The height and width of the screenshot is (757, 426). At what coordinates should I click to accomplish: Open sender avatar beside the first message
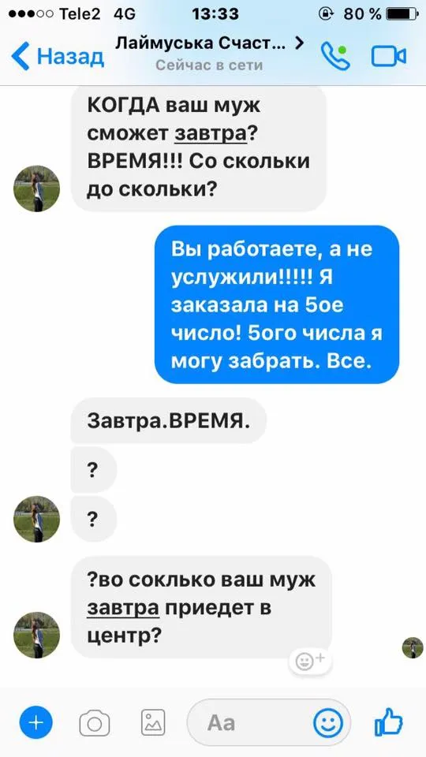tap(37, 188)
